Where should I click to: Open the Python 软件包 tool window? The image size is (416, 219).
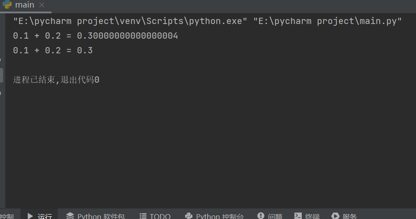pos(101,216)
